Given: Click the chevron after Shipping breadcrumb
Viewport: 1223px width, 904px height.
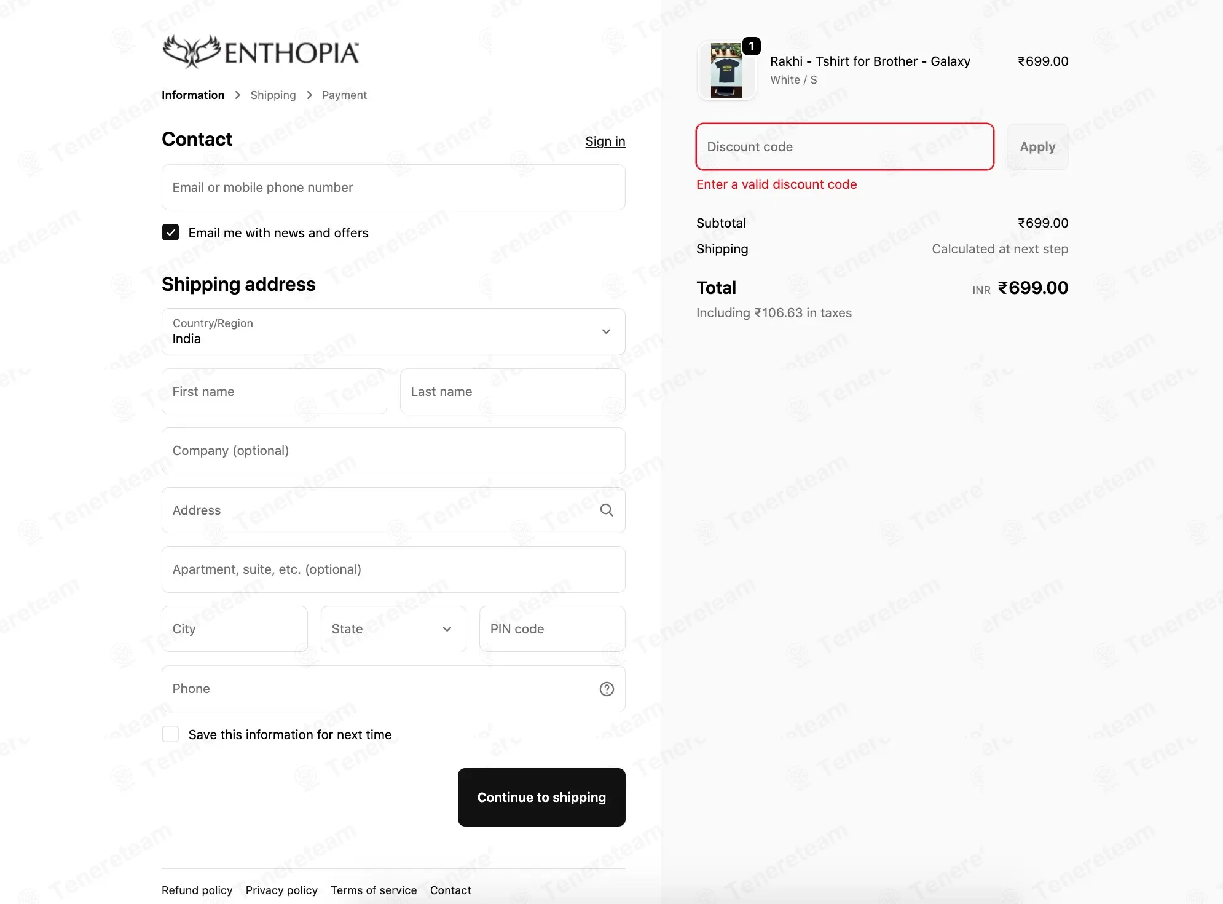Looking at the screenshot, I should pyautogui.click(x=309, y=95).
